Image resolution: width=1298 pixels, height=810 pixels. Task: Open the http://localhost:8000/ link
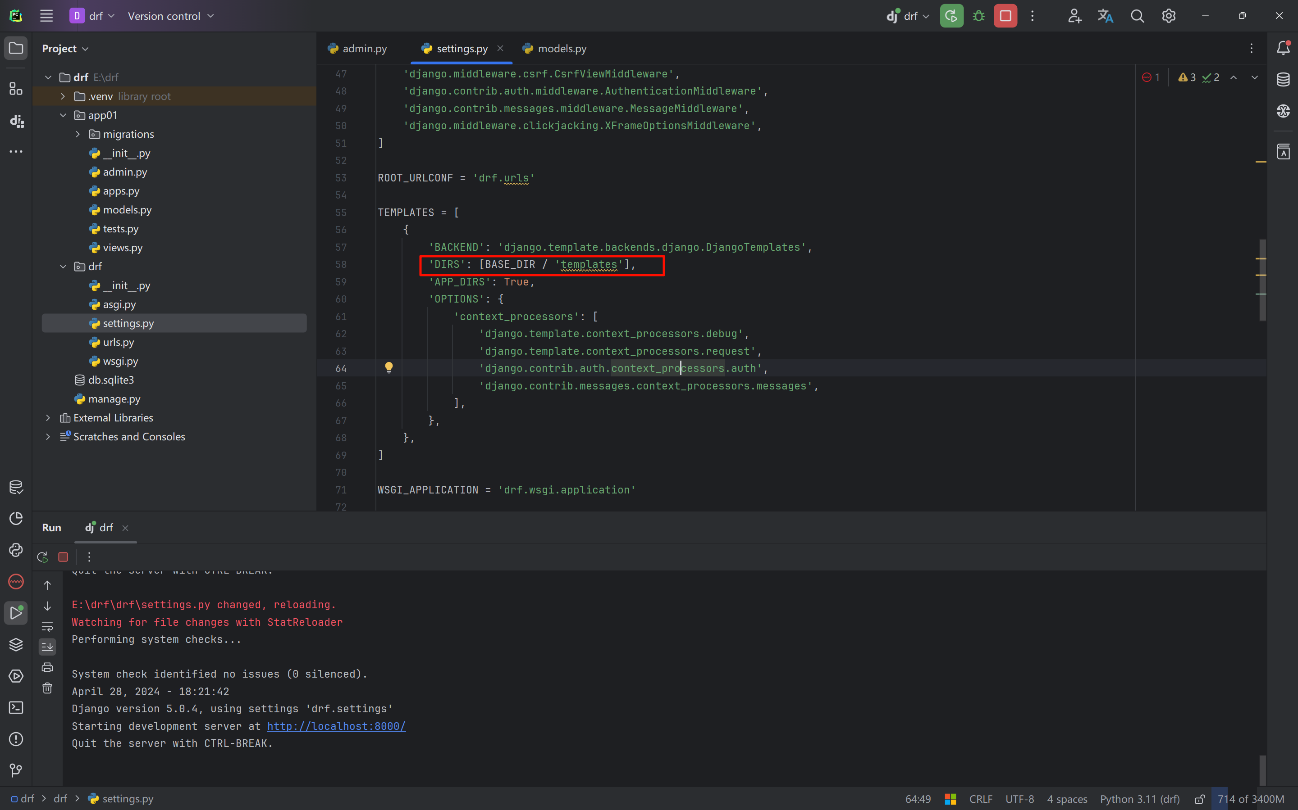tap(336, 726)
